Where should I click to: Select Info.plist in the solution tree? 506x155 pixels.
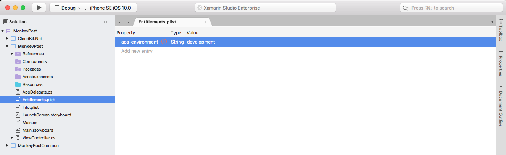(x=31, y=107)
